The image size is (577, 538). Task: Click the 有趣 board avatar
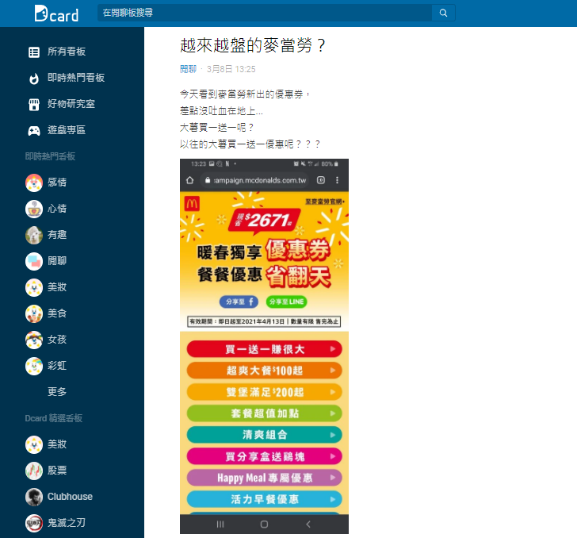click(x=34, y=235)
